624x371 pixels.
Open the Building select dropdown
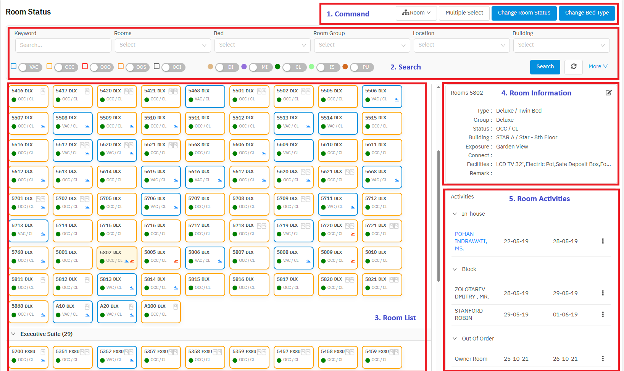pyautogui.click(x=561, y=45)
